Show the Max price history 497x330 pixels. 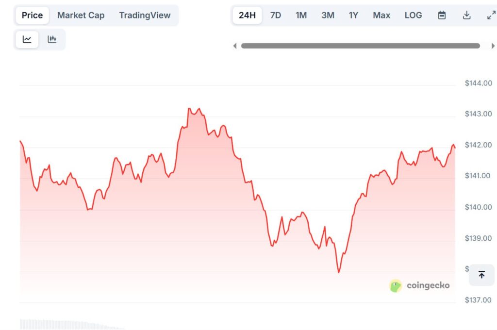(381, 15)
